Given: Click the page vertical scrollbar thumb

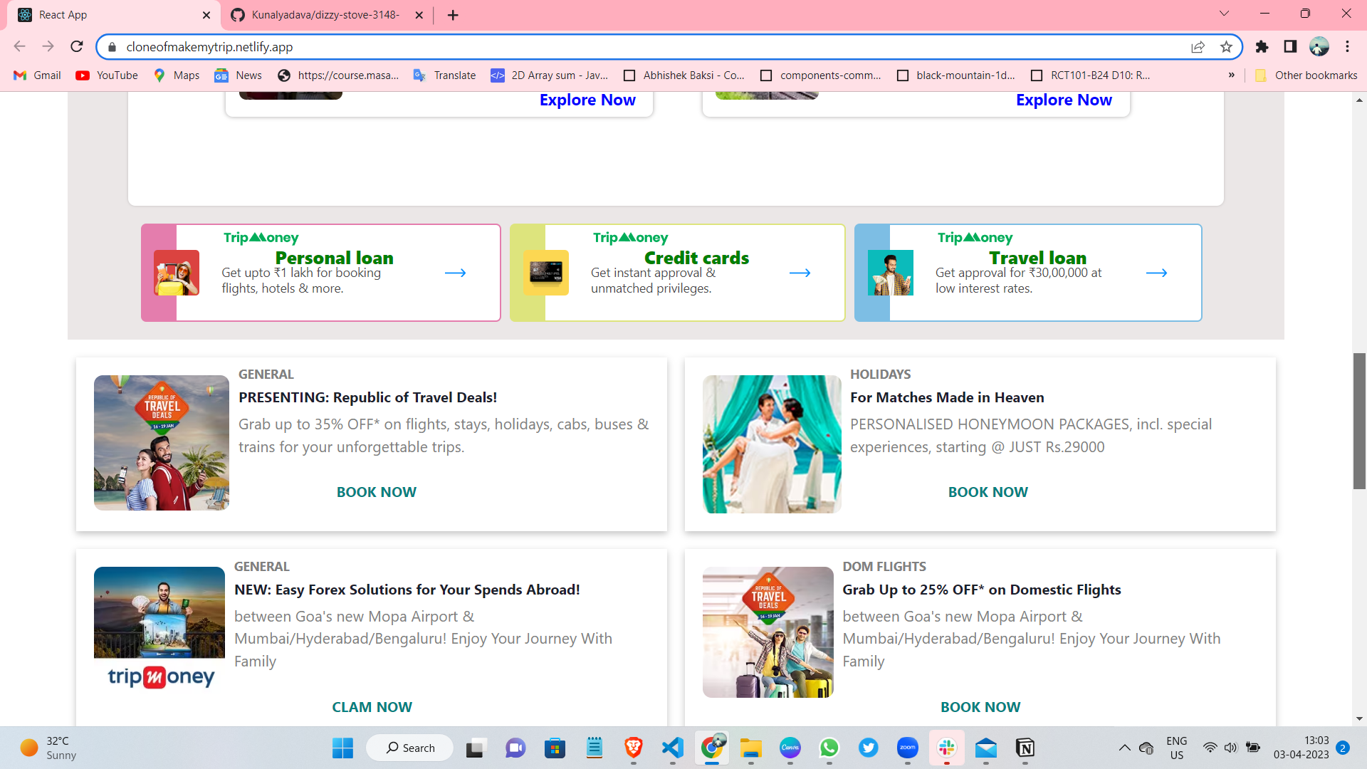Looking at the screenshot, I should point(1359,420).
